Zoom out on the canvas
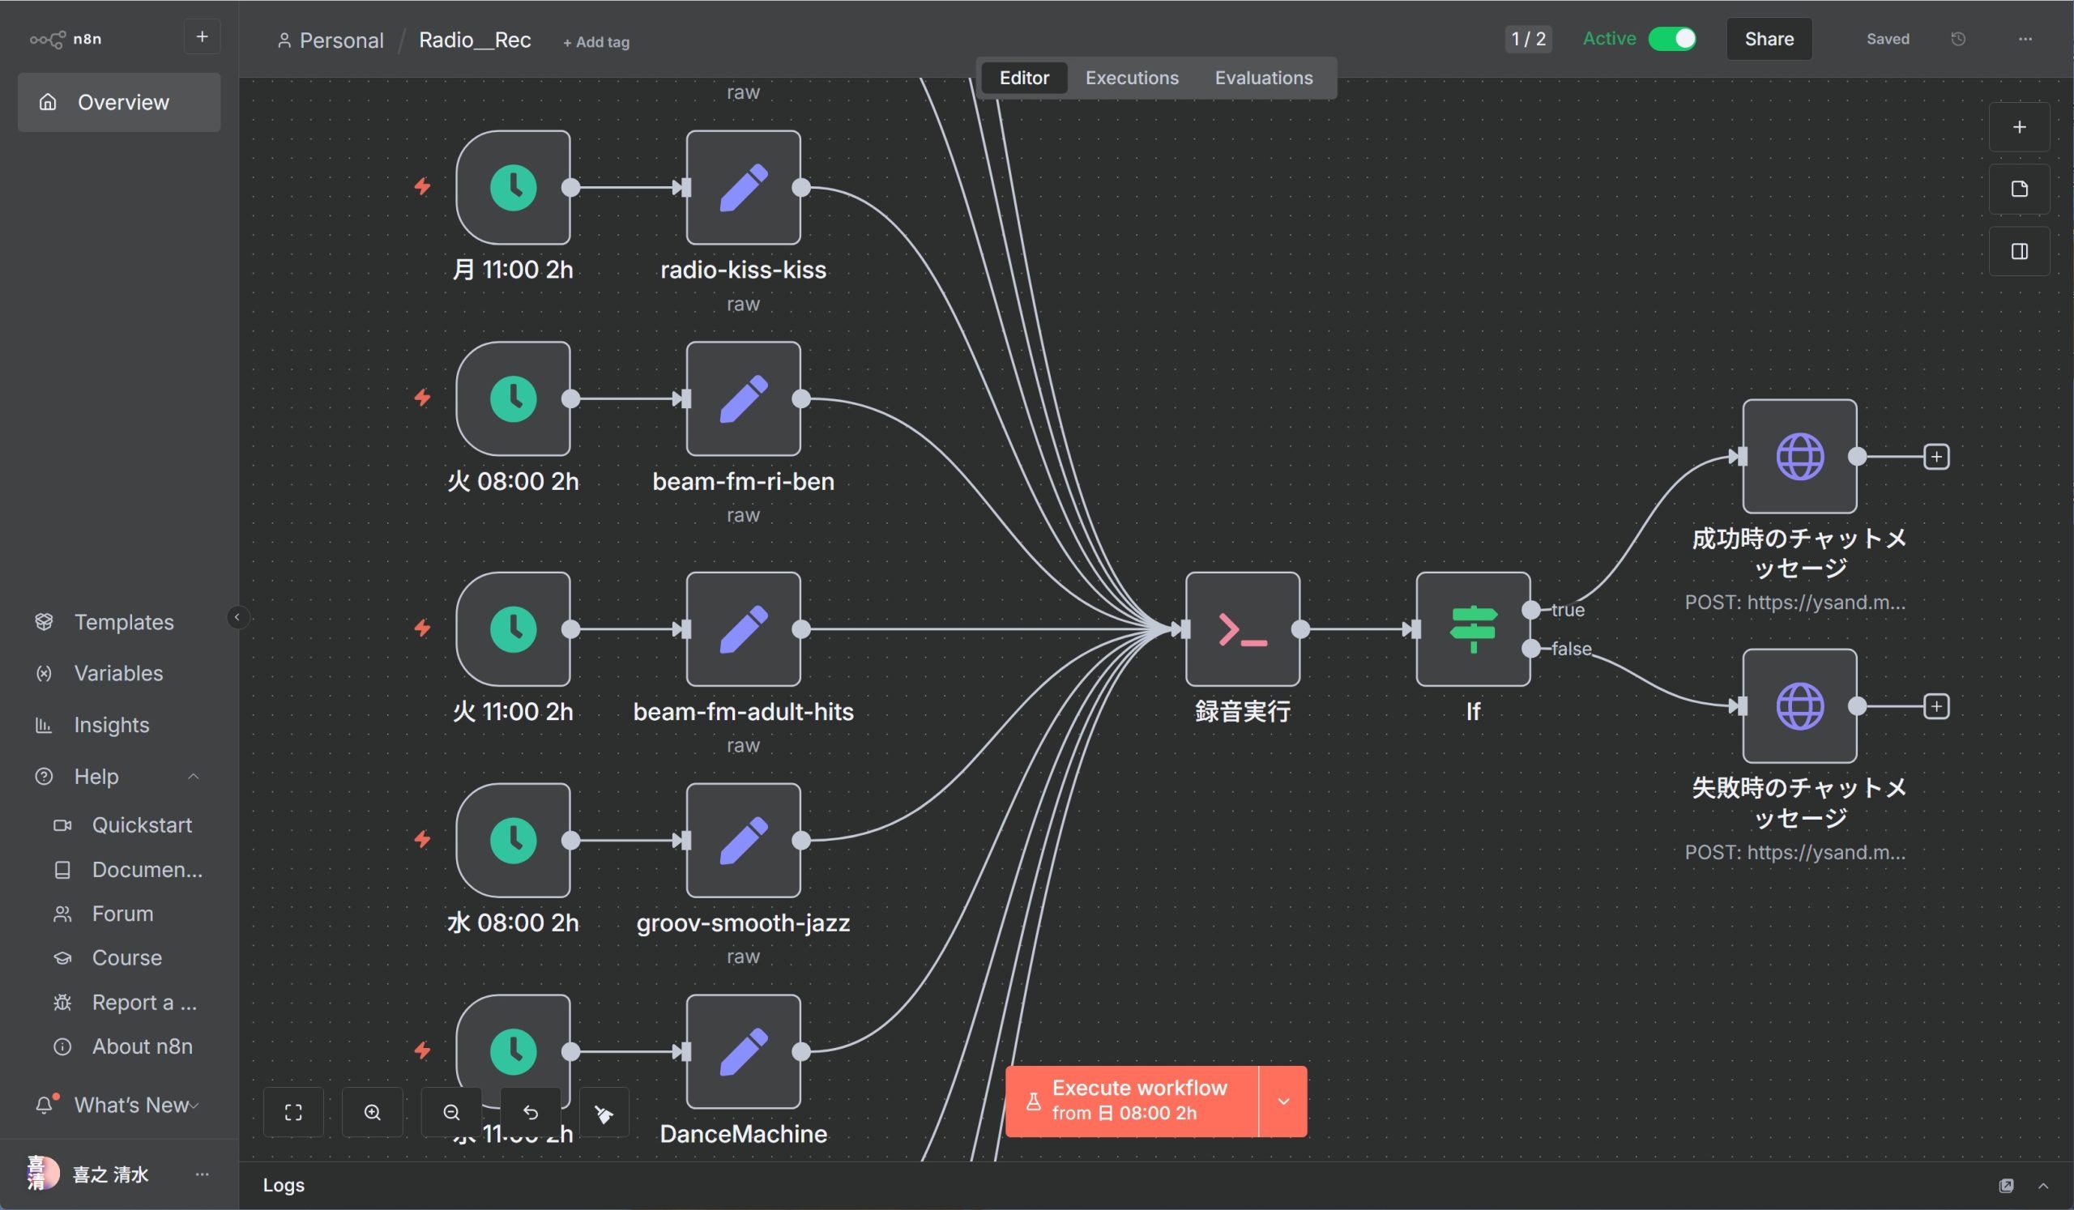Viewport: 2074px width, 1210px height. coord(451,1112)
